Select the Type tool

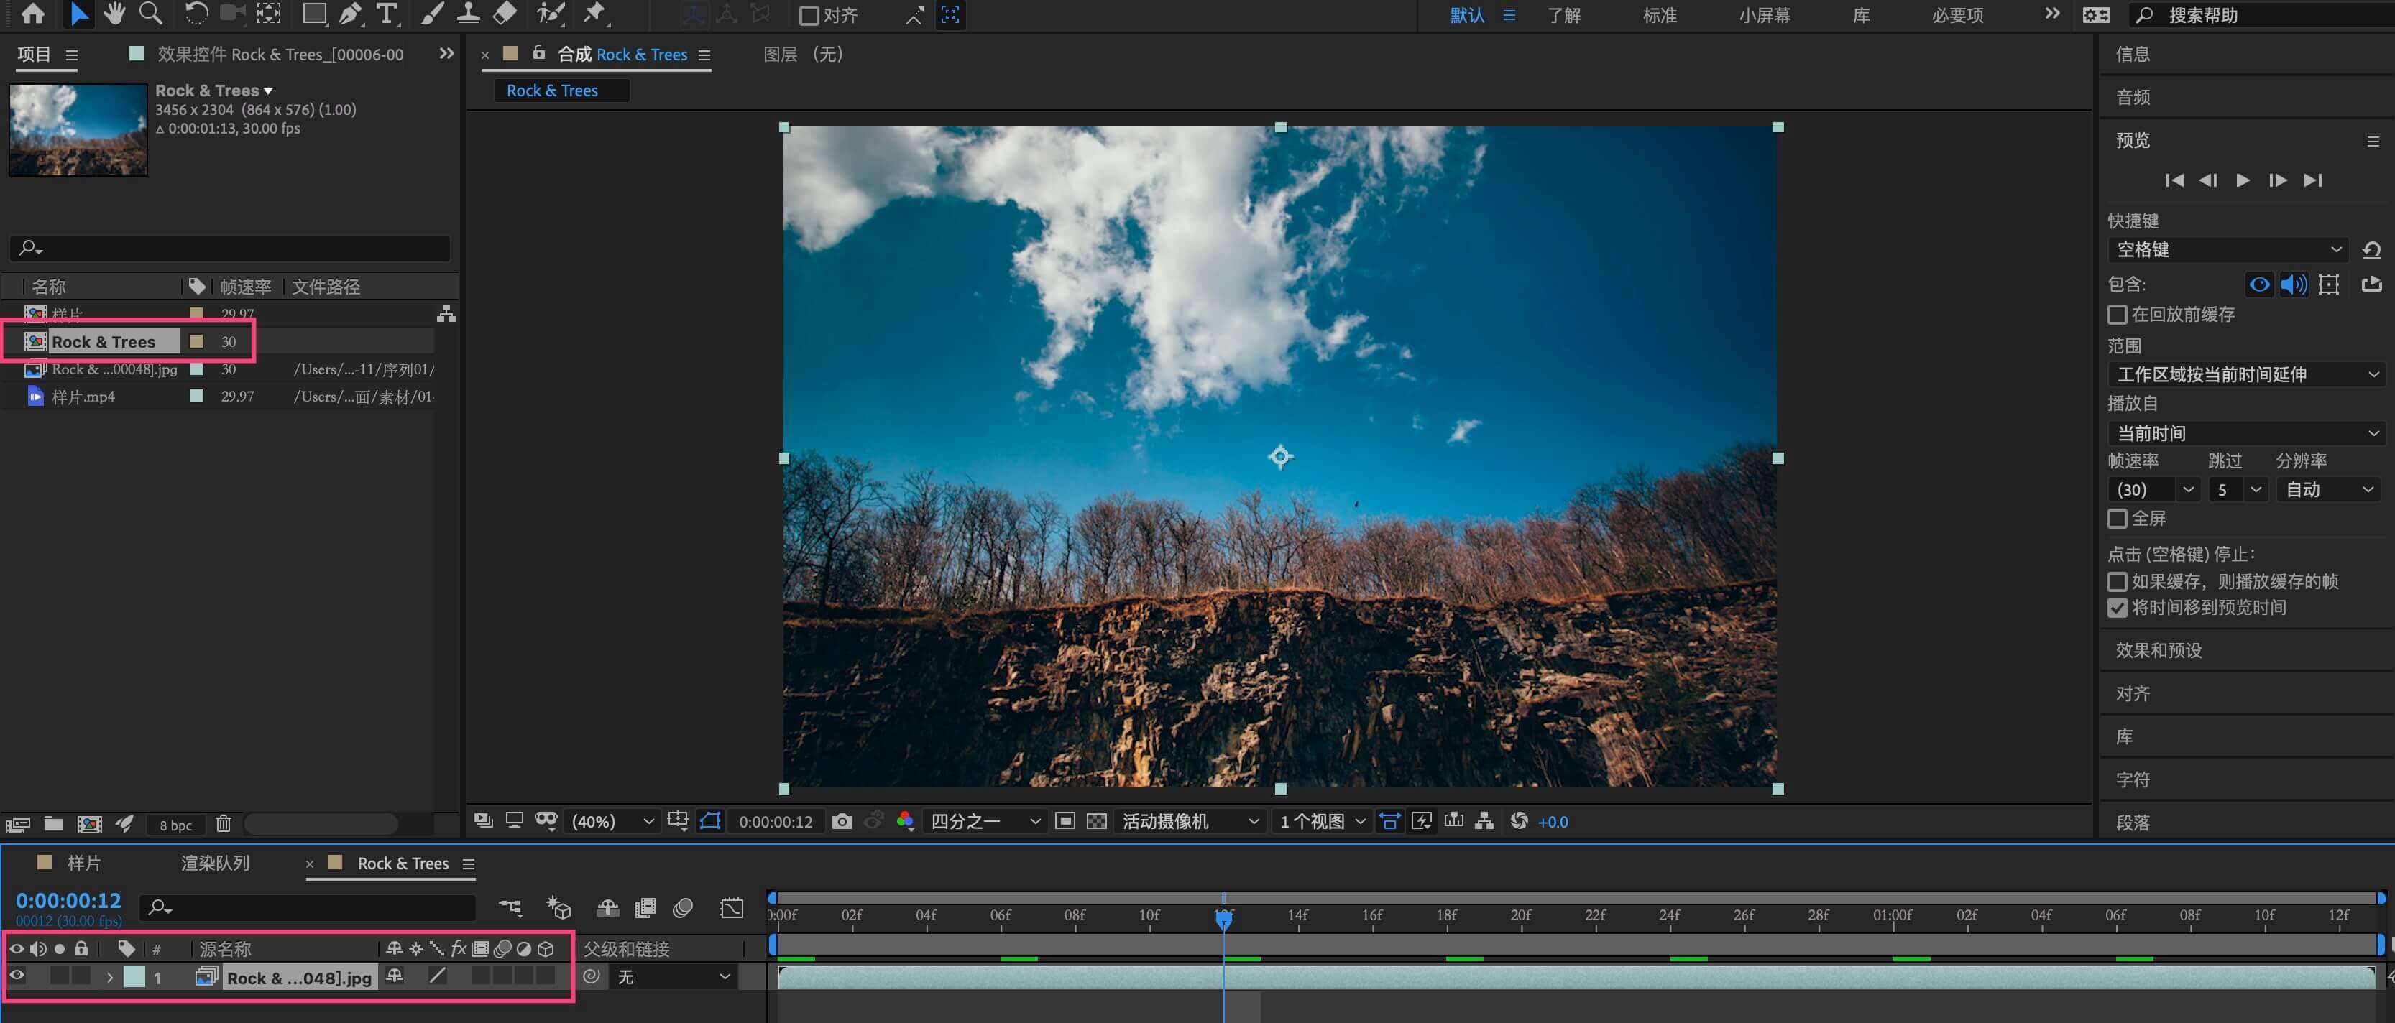click(x=387, y=14)
